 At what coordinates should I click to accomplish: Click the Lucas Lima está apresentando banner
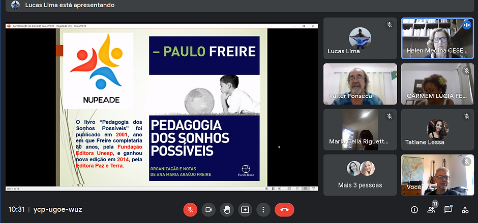240,6
